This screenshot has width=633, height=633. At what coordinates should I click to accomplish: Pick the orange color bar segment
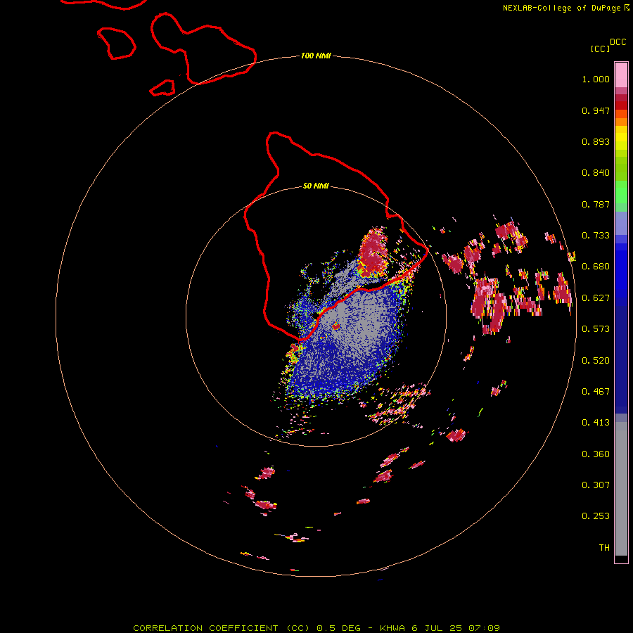click(x=621, y=122)
